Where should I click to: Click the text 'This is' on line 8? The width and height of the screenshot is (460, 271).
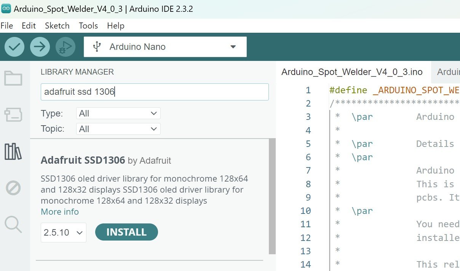pyautogui.click(x=435, y=184)
